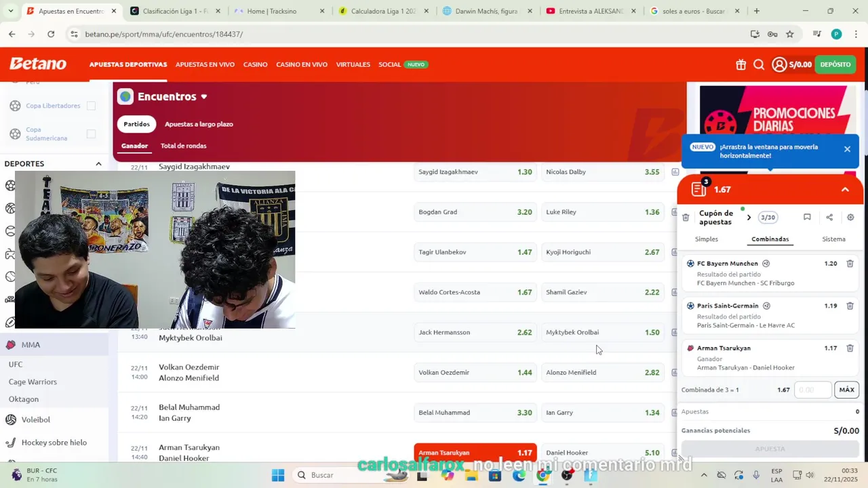The image size is (868, 488).
Task: Go back in browser
Action: click(x=12, y=34)
